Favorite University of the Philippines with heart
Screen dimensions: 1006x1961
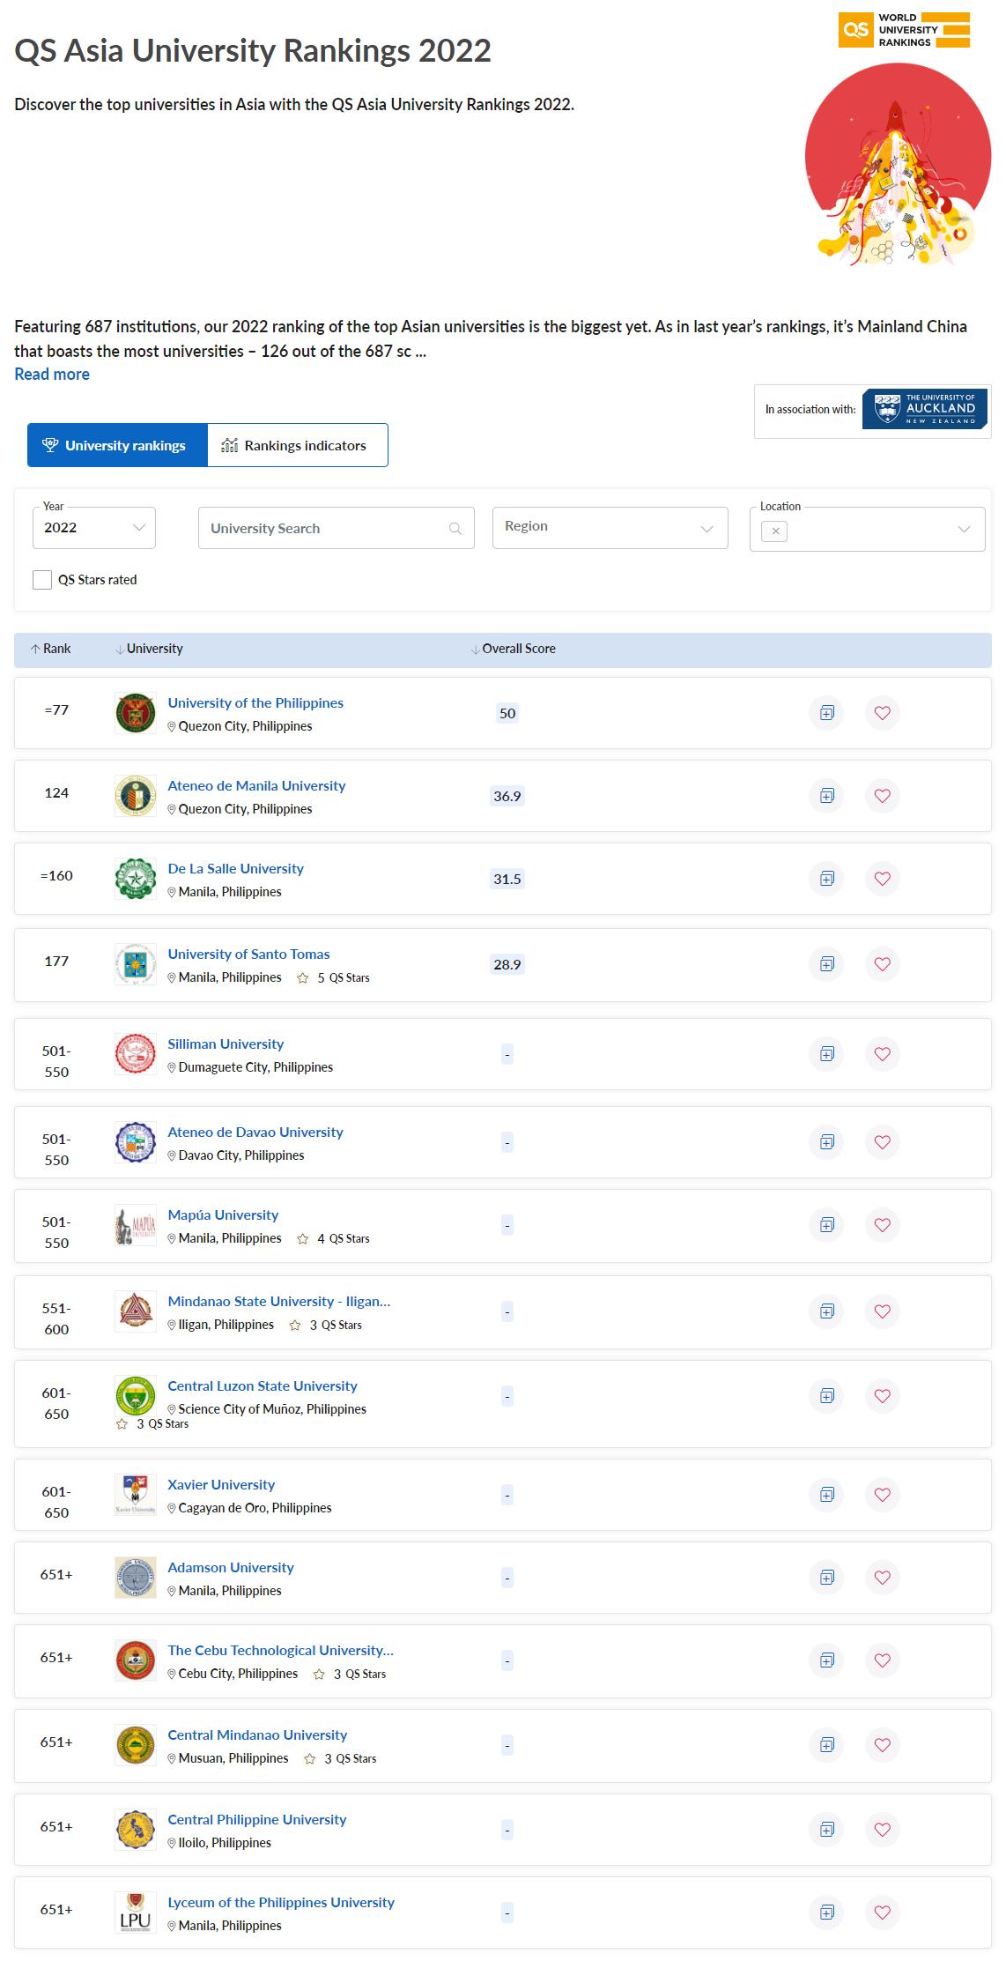click(882, 713)
